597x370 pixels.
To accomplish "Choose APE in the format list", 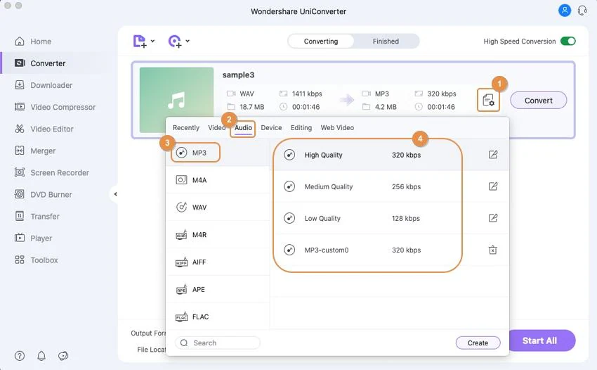I will [218, 290].
